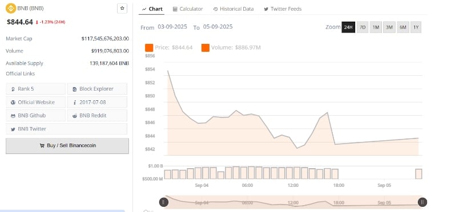Click the Volume value $919,076,803.00
The image size is (471, 212).
coord(110,51)
